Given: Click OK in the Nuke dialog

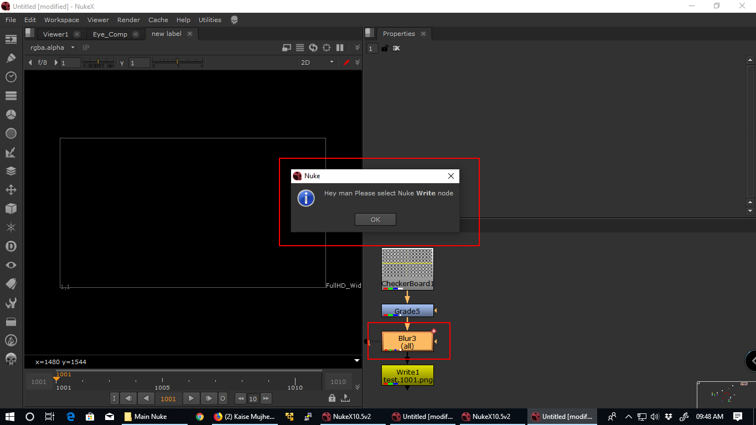Looking at the screenshot, I should coord(375,220).
